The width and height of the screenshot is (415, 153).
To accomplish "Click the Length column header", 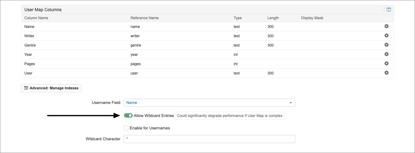I will (273, 18).
